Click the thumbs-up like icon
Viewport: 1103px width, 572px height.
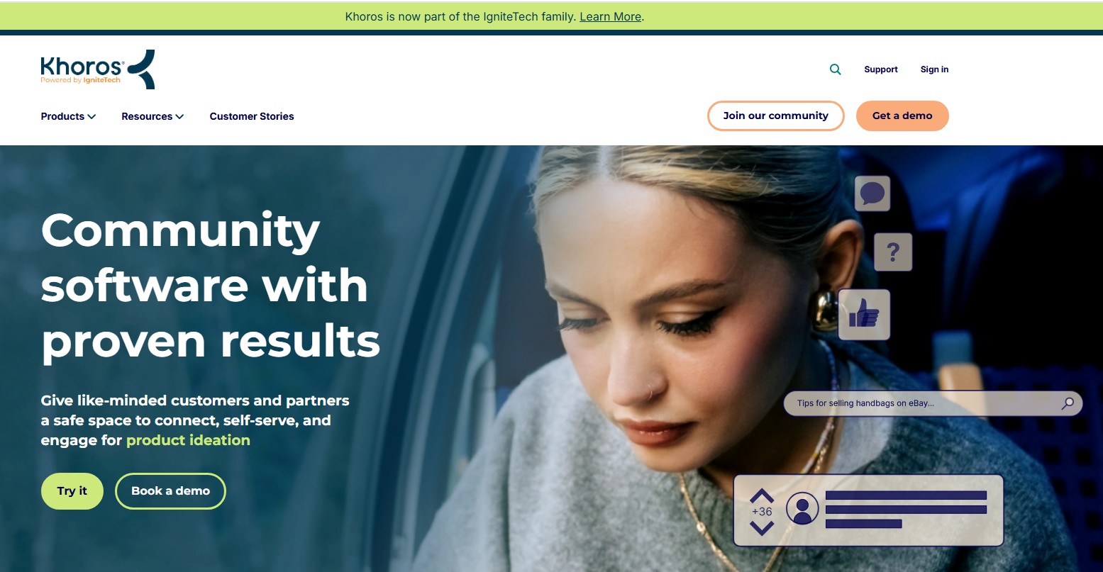(x=864, y=314)
